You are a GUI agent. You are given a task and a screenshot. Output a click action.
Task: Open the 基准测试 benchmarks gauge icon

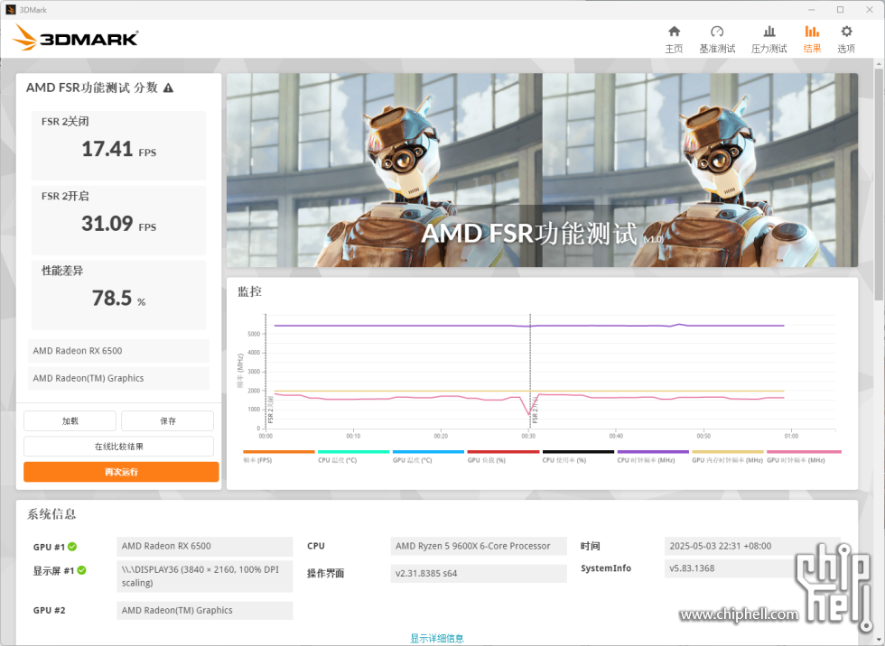coord(717,32)
